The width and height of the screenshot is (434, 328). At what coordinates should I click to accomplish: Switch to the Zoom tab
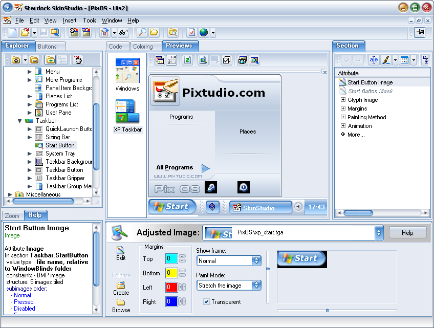point(12,215)
